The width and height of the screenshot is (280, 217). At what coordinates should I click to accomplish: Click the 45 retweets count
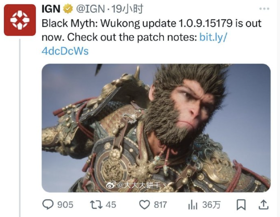111,205
